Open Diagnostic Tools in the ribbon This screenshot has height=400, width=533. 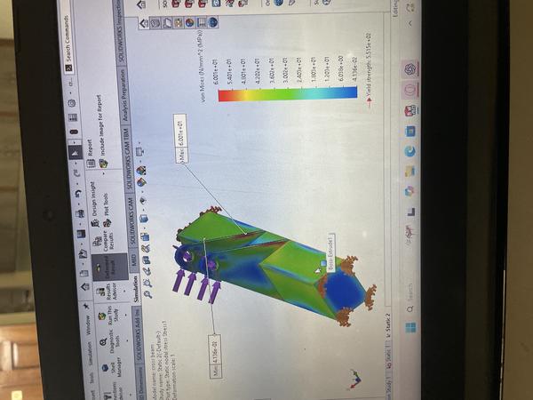pyautogui.click(x=112, y=342)
